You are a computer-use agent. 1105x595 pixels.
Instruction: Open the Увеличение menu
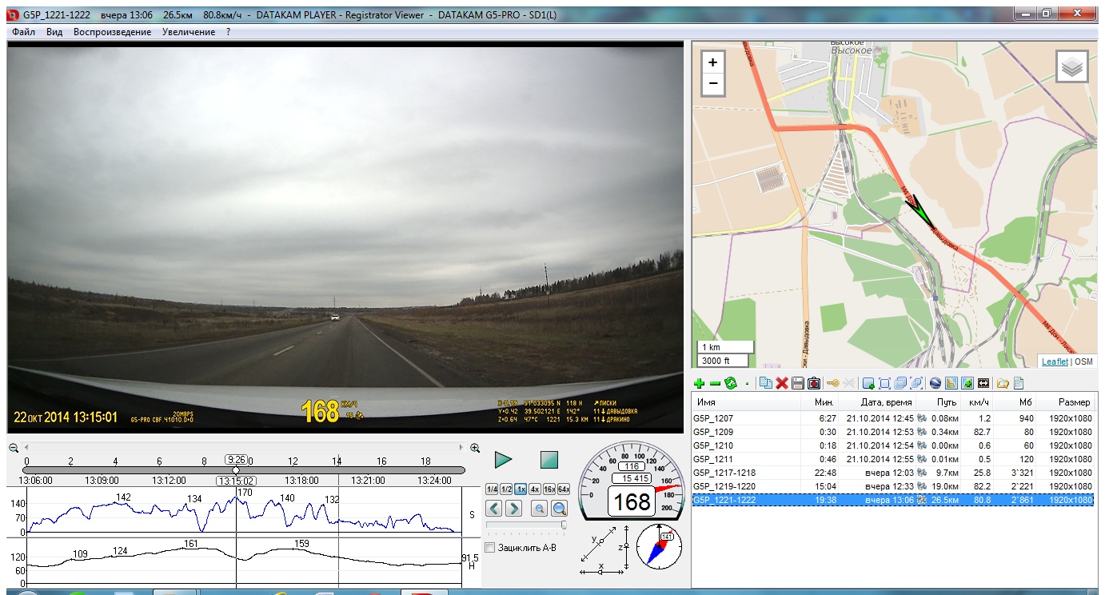188,32
